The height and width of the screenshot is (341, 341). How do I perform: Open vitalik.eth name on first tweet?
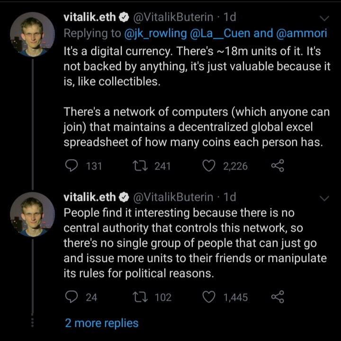coord(90,17)
